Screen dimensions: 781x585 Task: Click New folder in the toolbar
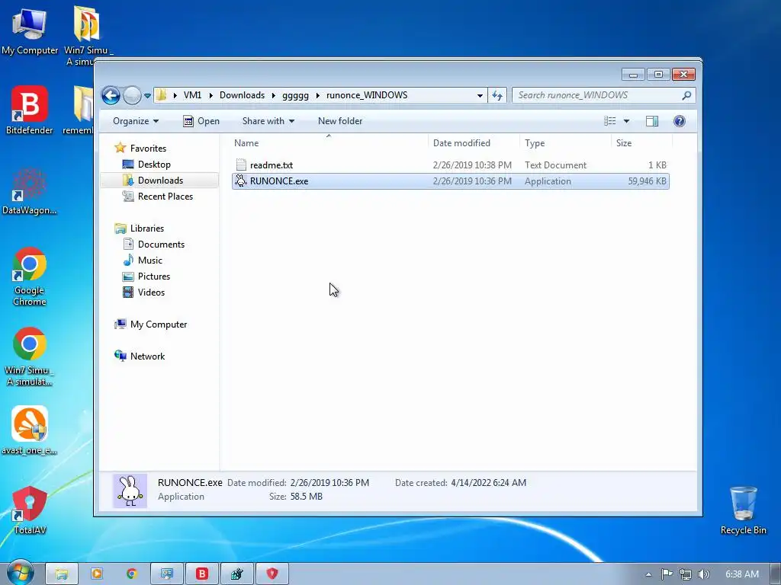click(340, 121)
